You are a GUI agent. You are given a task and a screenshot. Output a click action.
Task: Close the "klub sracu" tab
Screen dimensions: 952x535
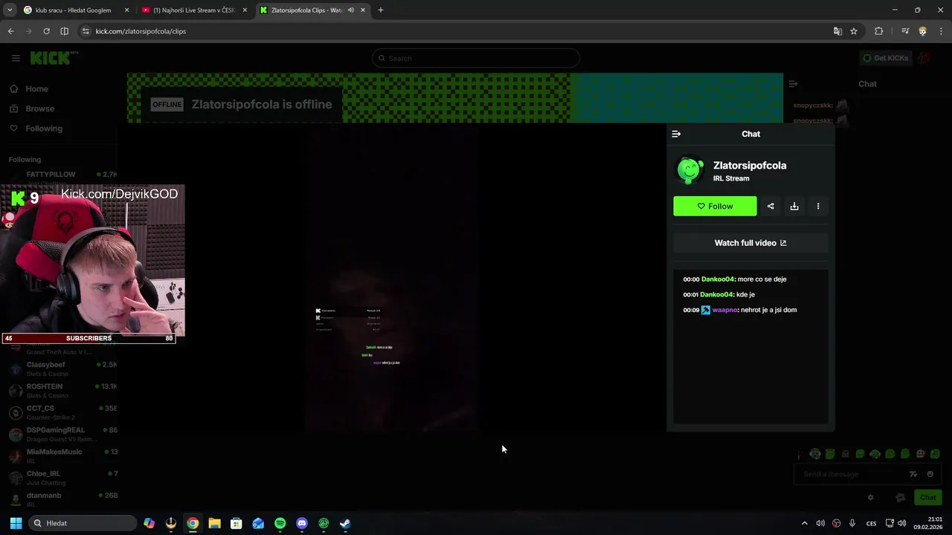[126, 10]
